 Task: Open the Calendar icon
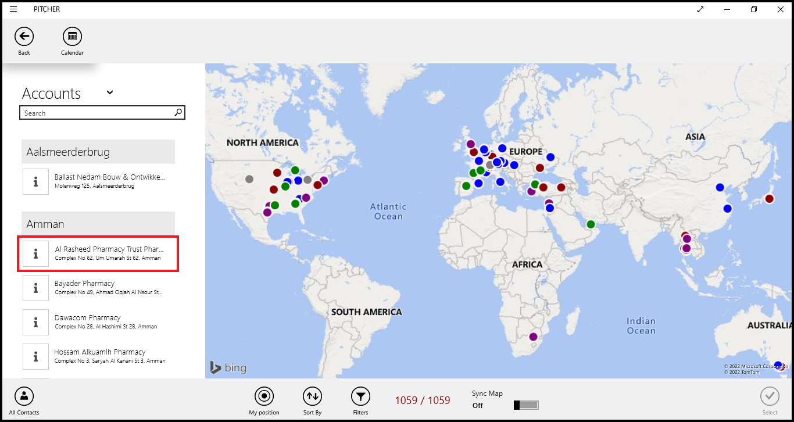[72, 37]
